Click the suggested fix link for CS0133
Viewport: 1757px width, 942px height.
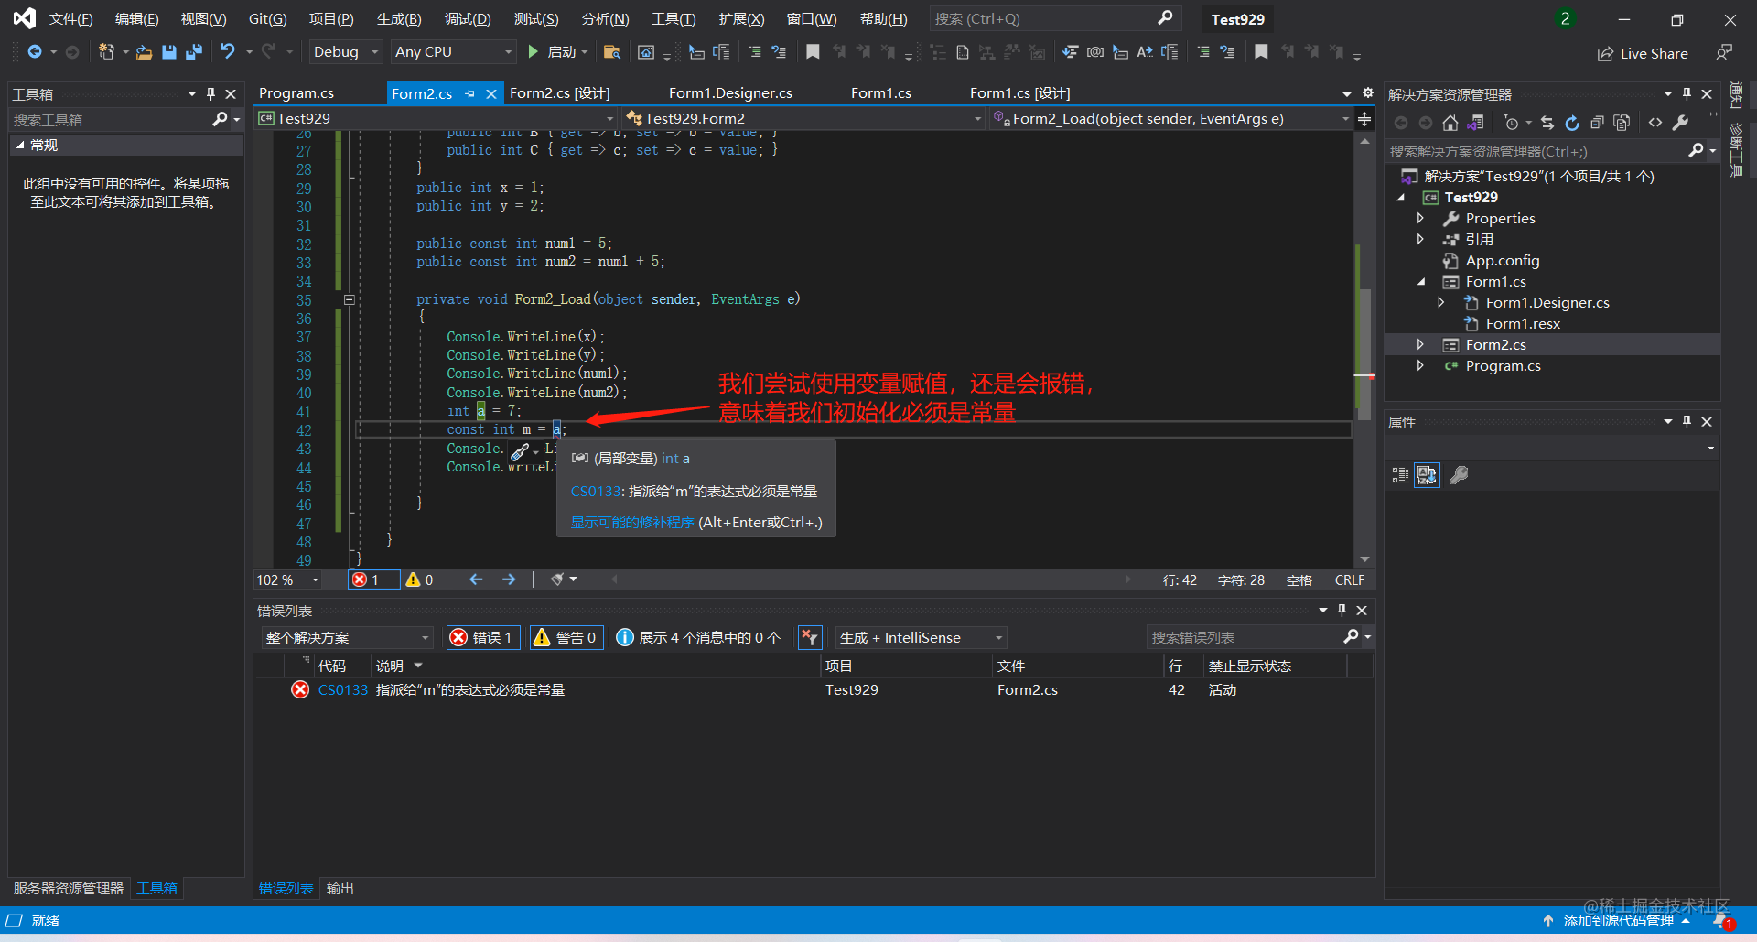pos(631,522)
